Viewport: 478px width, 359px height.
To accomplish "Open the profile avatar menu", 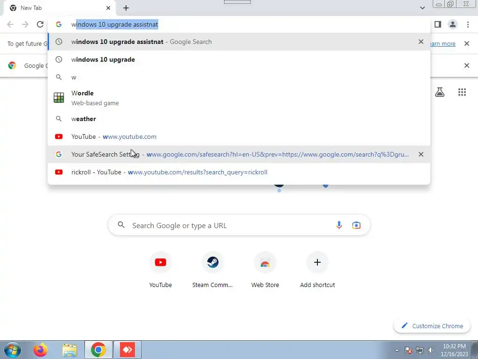I will click(453, 24).
